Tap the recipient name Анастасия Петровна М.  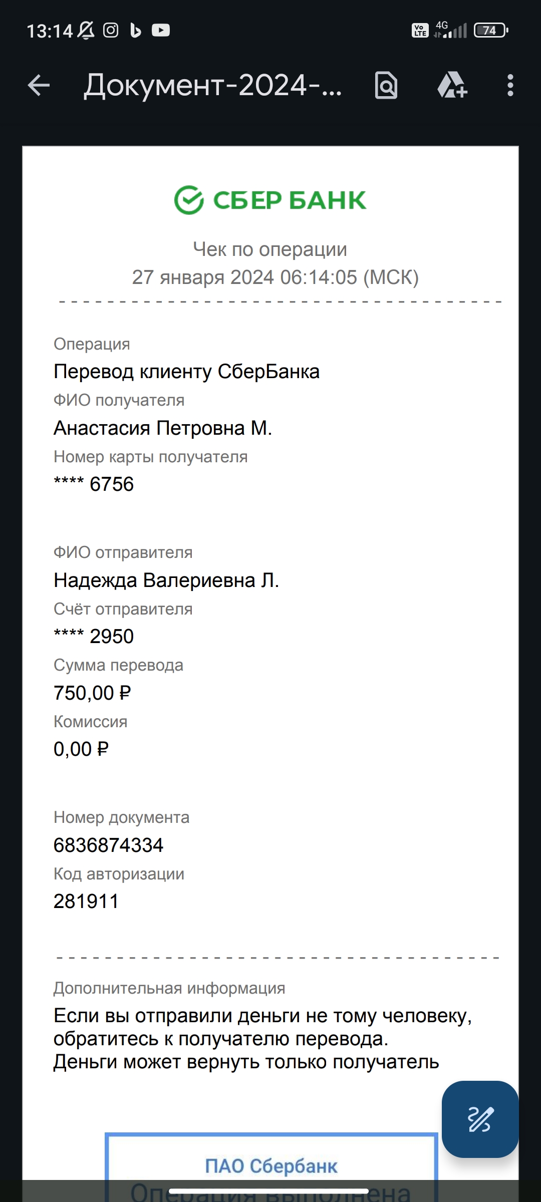(x=163, y=428)
